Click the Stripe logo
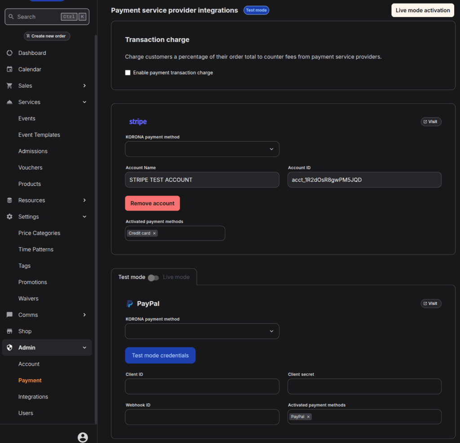Image resolution: width=460 pixels, height=443 pixels. tap(138, 121)
